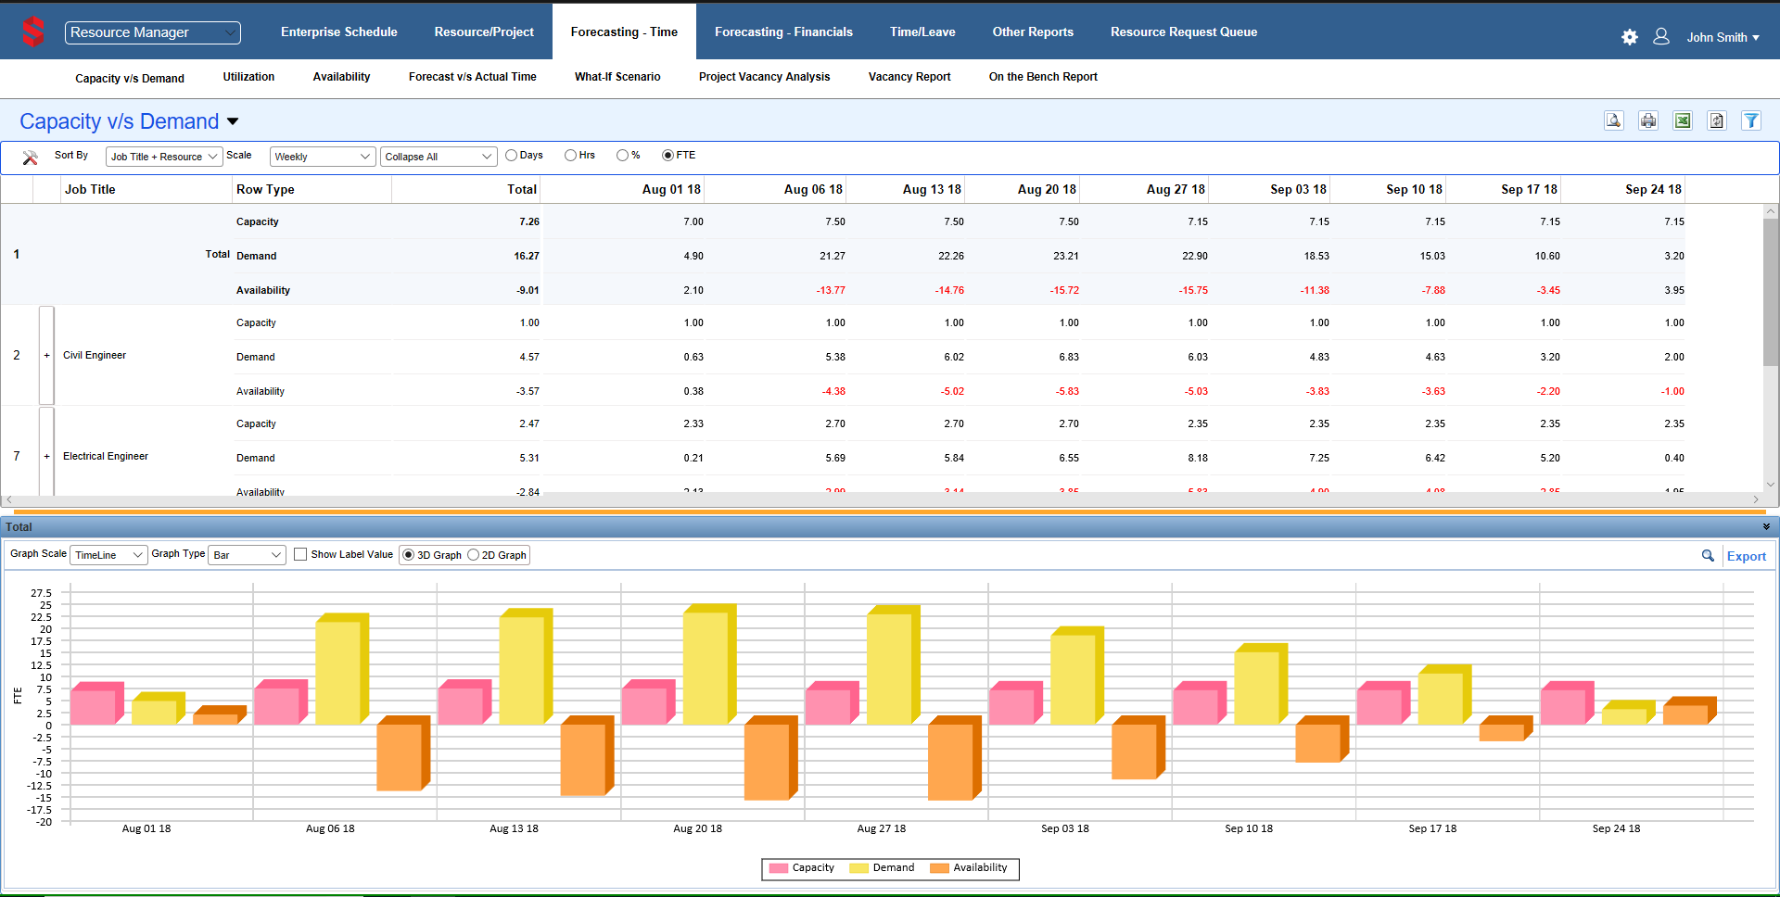This screenshot has width=1780, height=897.
Task: Click the Export link
Action: click(x=1746, y=556)
